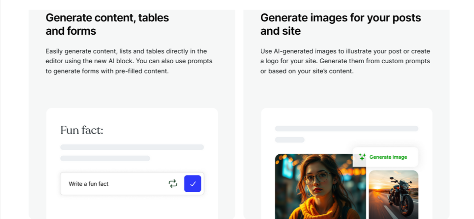This screenshot has width=474, height=219.
Task: Click the Write a fun fact field
Action: click(132, 183)
